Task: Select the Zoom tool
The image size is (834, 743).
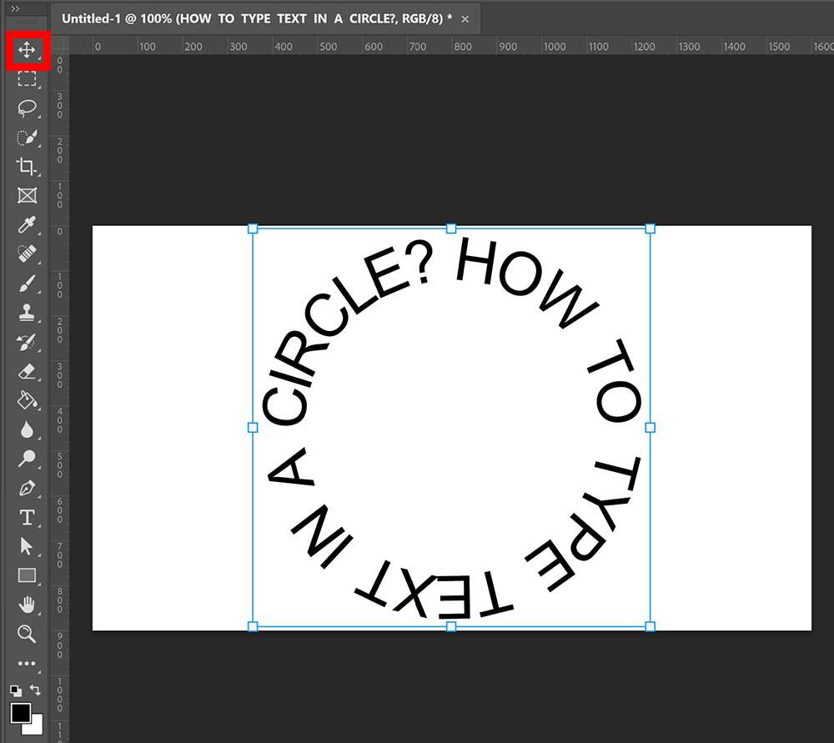Action: [27, 634]
